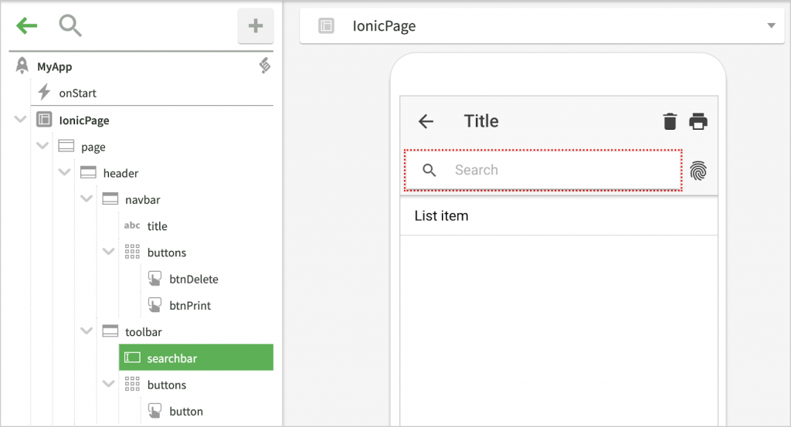This screenshot has width=791, height=427.
Task: Click the icon beside MyApp row
Action: click(265, 66)
